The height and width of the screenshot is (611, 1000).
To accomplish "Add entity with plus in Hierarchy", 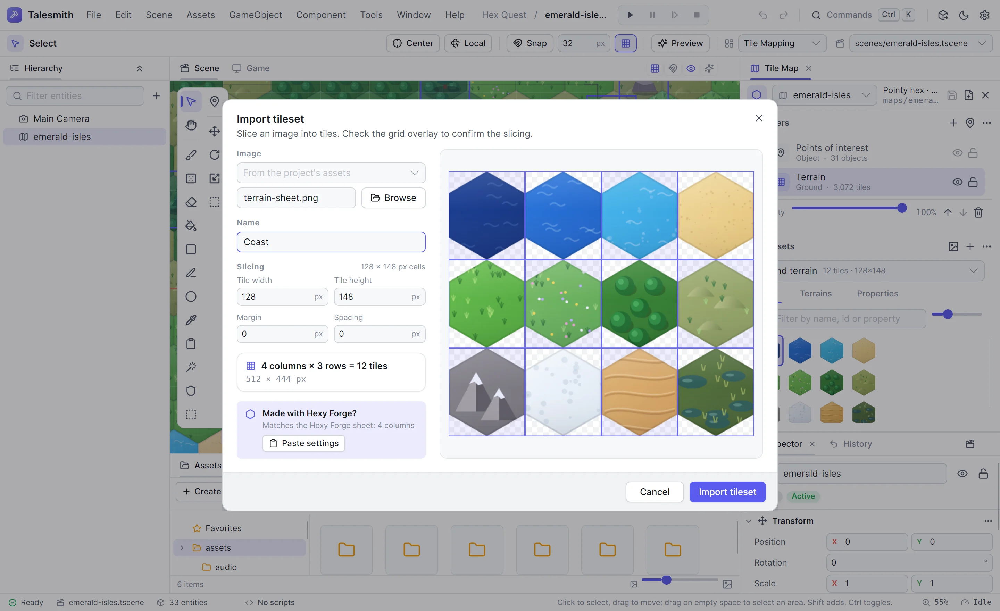I will 156,96.
